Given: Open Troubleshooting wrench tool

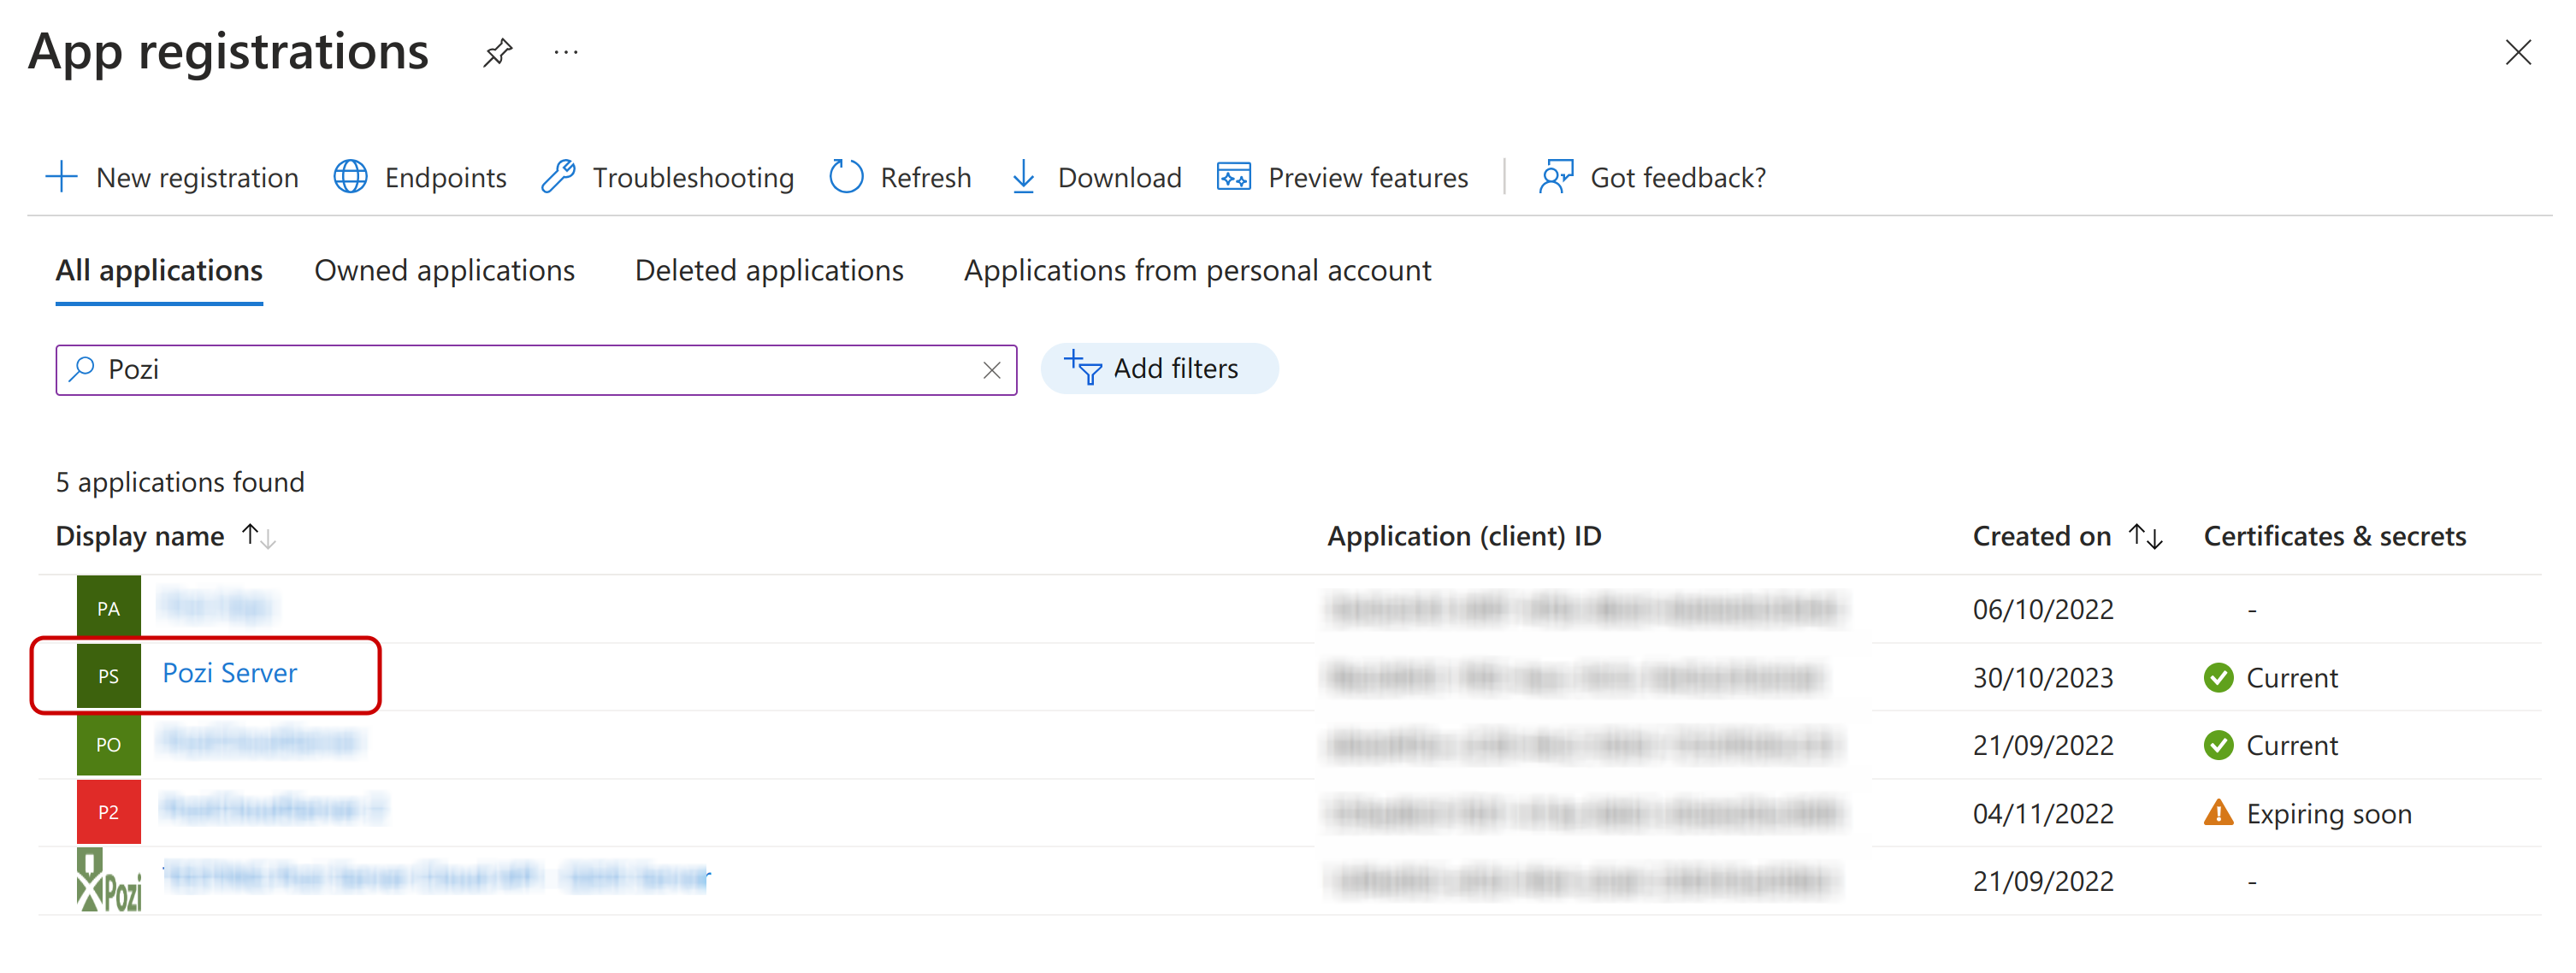Looking at the screenshot, I should coord(667,177).
